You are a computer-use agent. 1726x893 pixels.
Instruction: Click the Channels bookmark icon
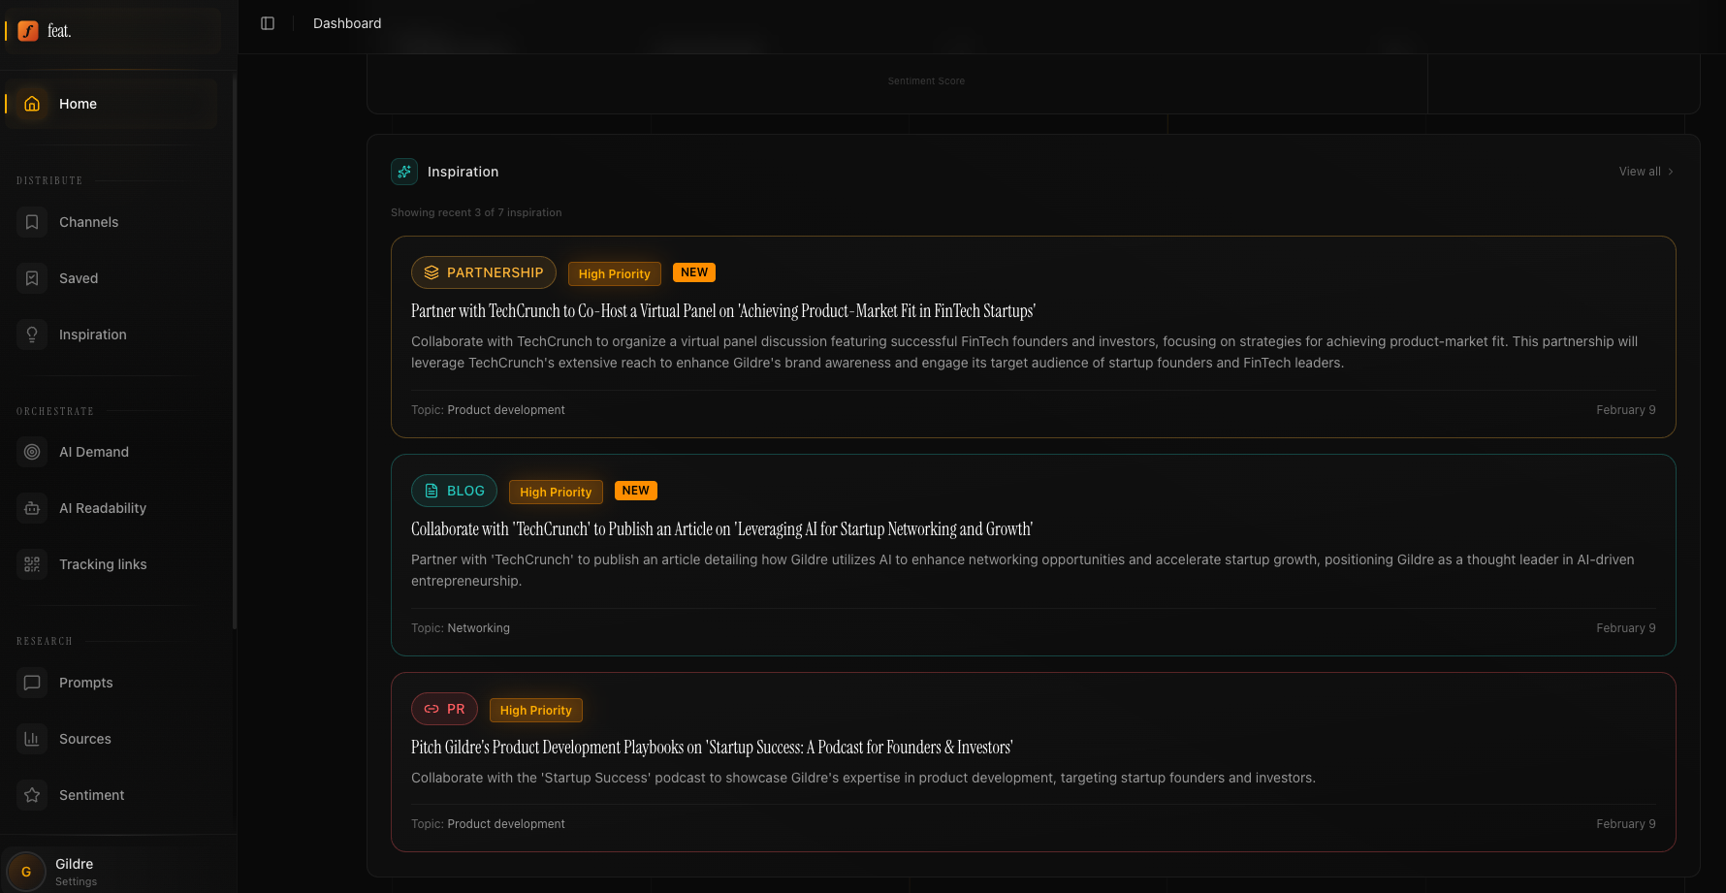click(32, 222)
